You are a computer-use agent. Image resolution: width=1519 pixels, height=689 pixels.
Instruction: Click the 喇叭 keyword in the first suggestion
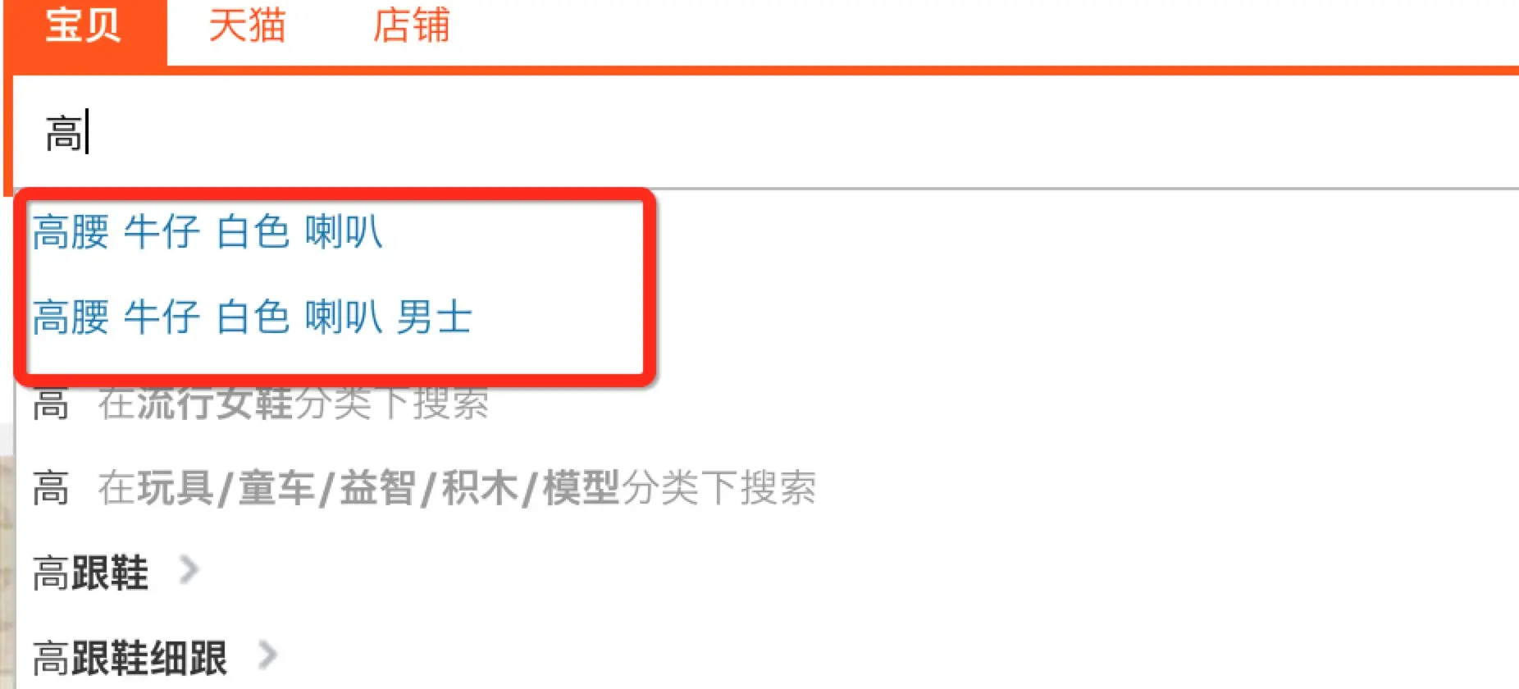pyautogui.click(x=344, y=232)
